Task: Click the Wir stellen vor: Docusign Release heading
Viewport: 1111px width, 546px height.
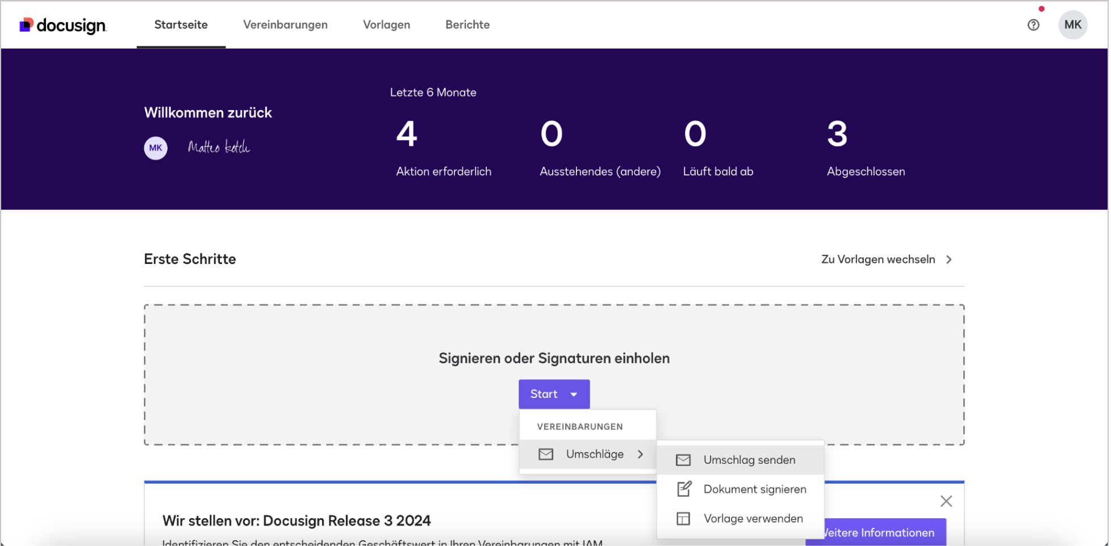Action: click(296, 520)
